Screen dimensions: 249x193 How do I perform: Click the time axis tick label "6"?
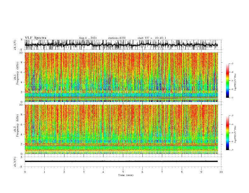click(142, 172)
